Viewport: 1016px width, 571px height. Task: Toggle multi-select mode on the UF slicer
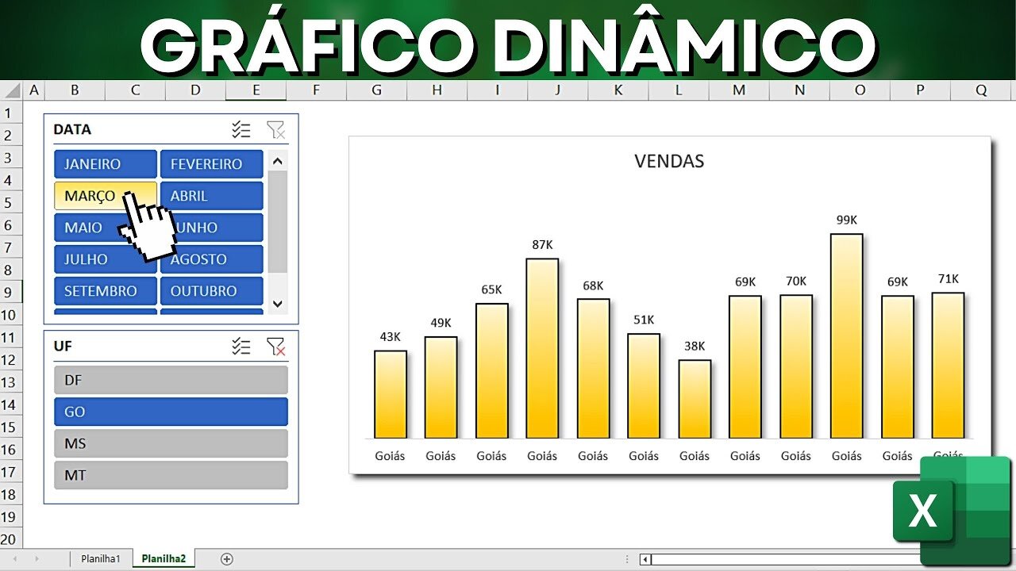(241, 346)
